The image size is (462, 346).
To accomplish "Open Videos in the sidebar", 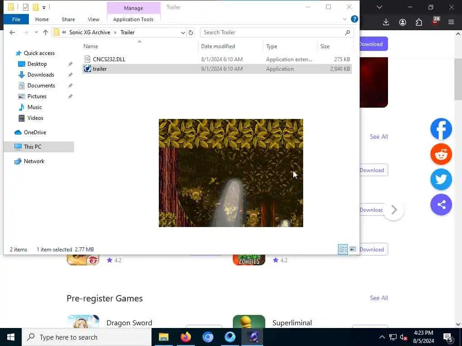I will click(x=35, y=118).
